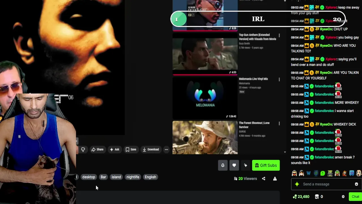
Task: Toggle stream notifications with the bell icon
Action: (x=223, y=165)
